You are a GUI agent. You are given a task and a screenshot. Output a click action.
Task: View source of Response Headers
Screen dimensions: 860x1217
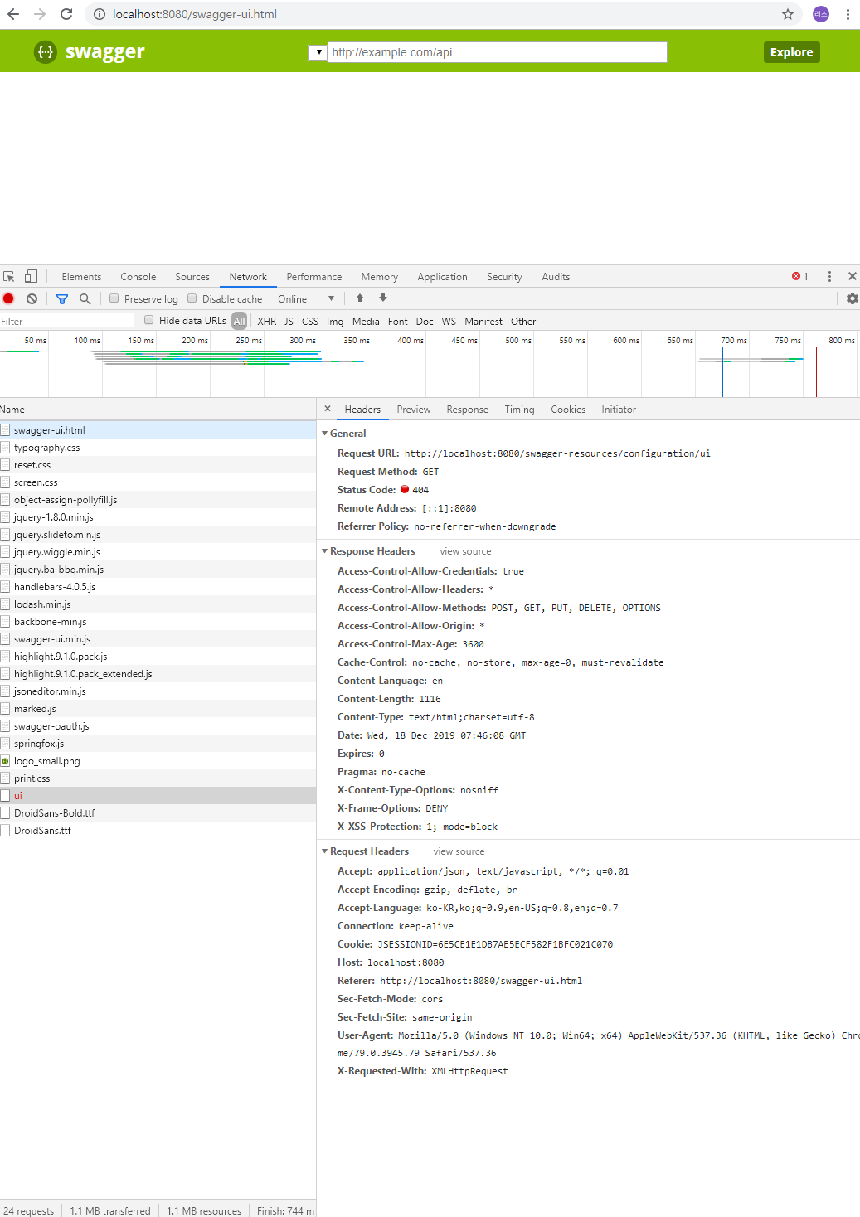[466, 551]
